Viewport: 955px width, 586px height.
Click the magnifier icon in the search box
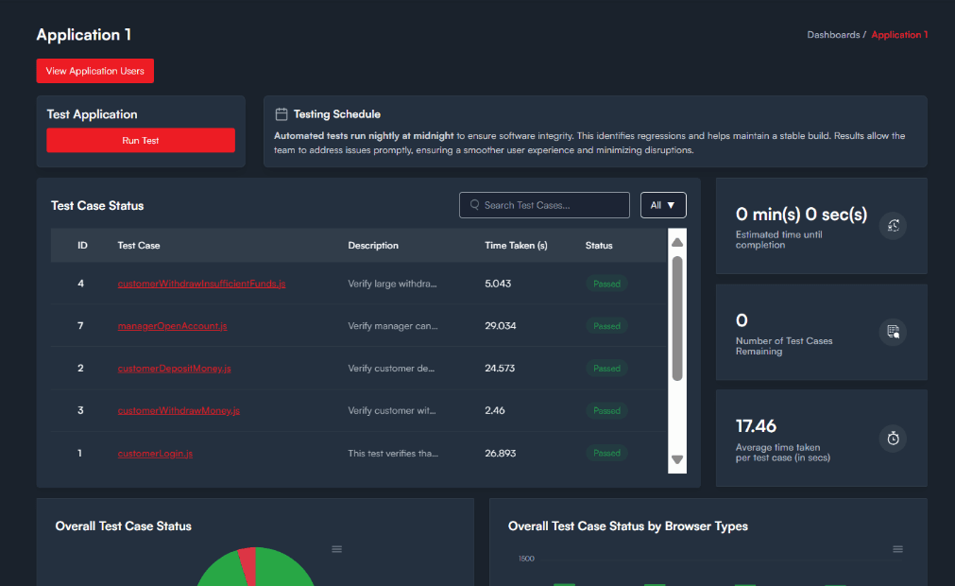(x=474, y=205)
